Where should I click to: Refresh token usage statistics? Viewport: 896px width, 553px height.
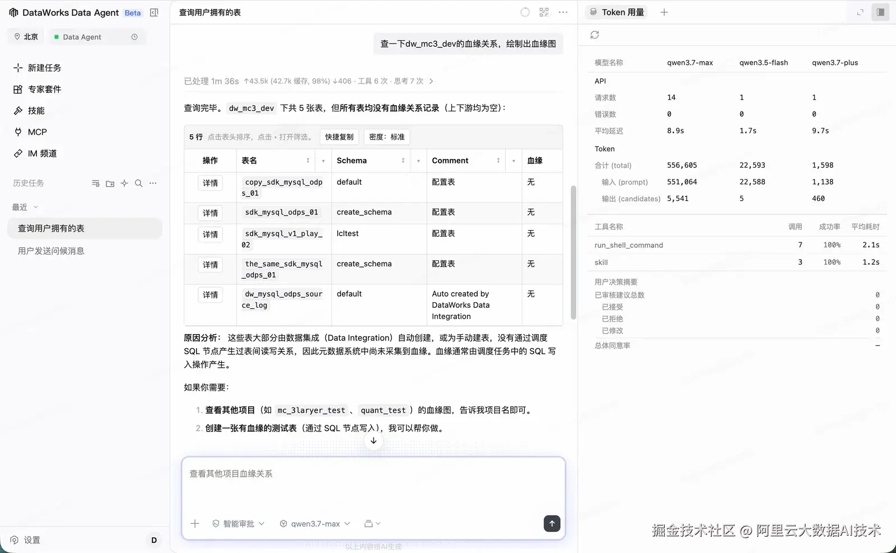pyautogui.click(x=595, y=35)
